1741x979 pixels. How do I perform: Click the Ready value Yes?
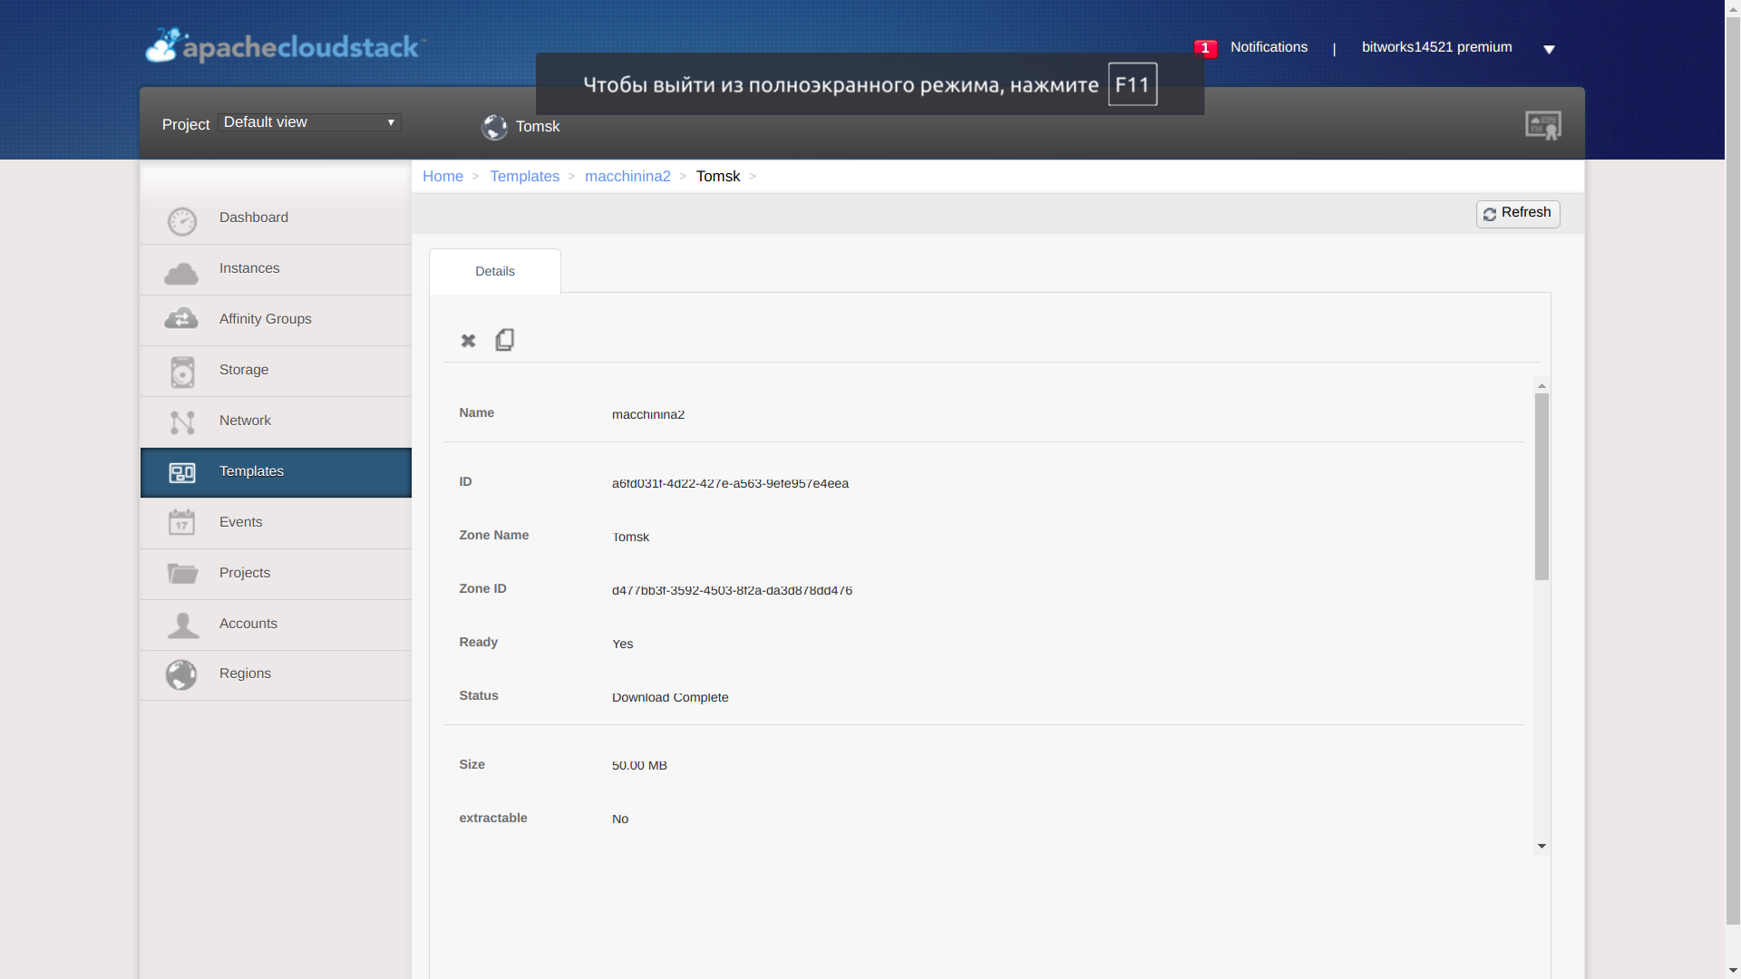(623, 644)
